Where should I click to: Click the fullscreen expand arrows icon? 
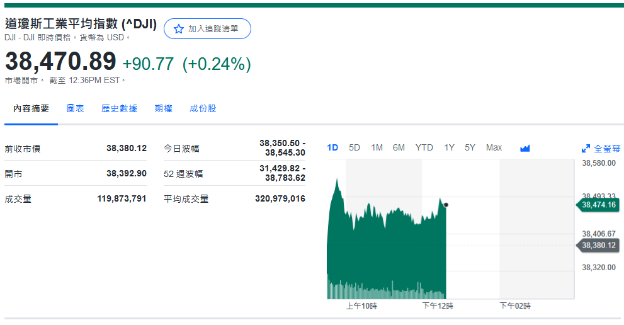point(586,149)
